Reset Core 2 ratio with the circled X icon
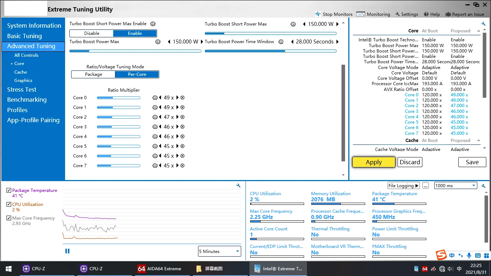 pos(182,117)
